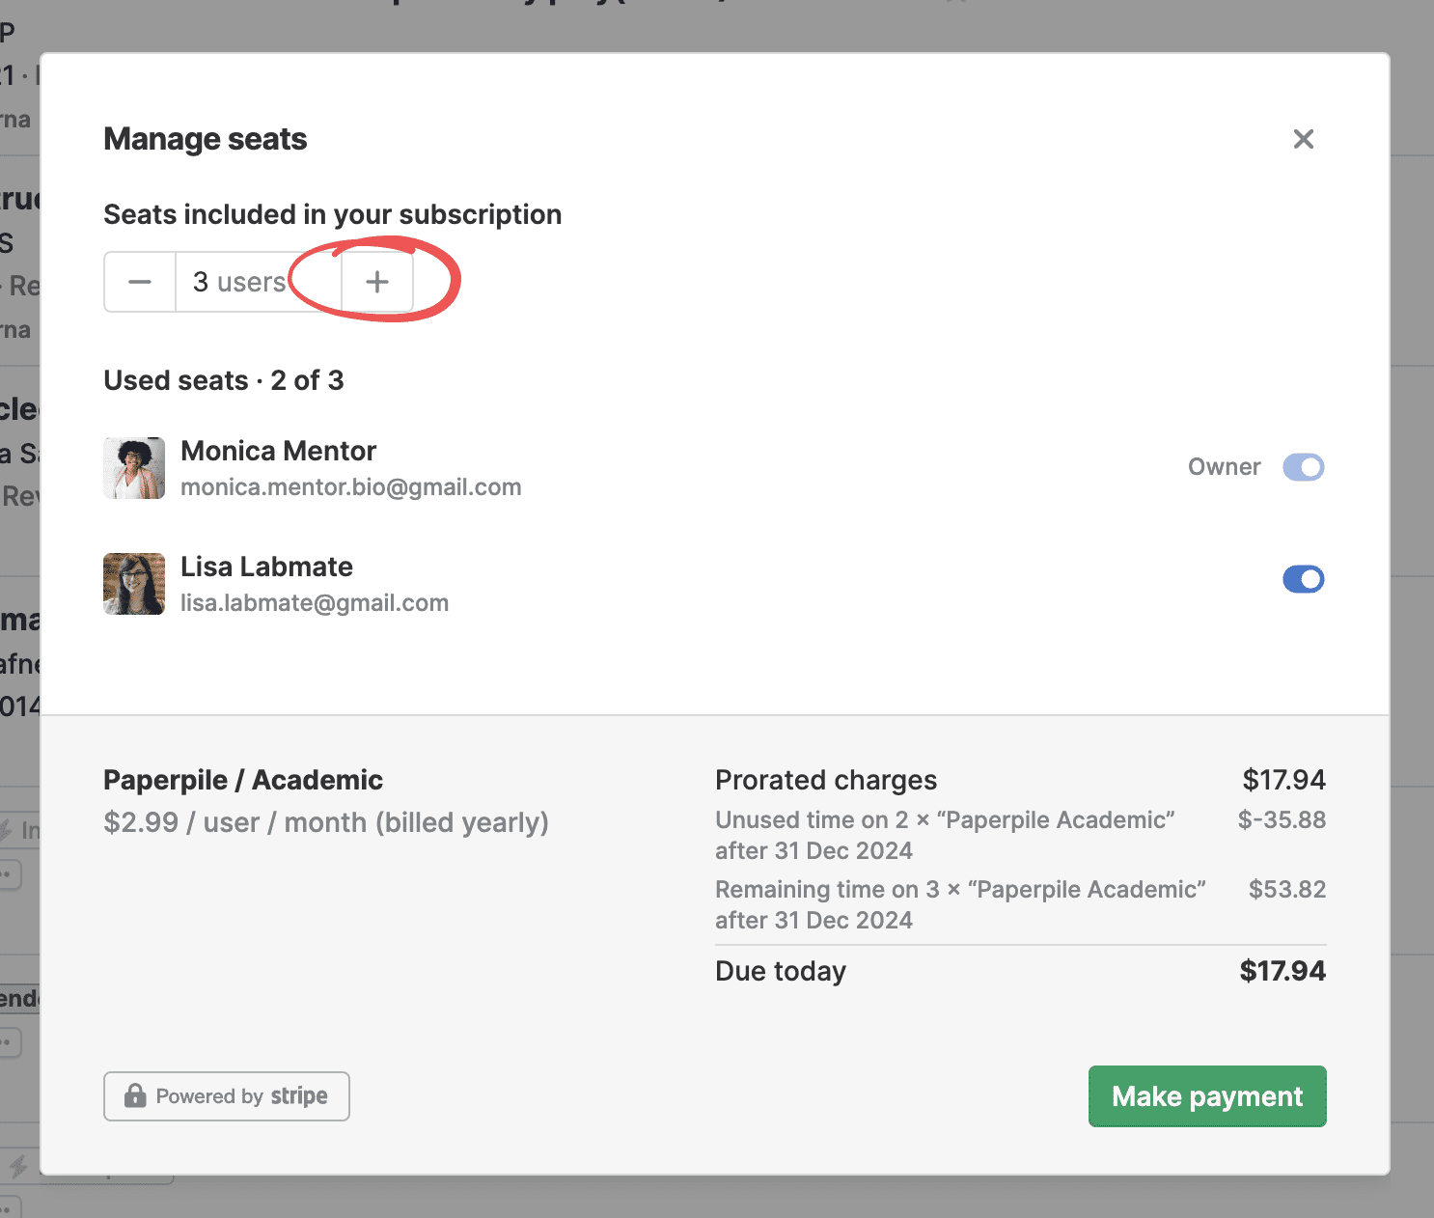
Task: Select Monica Mentor's name
Action: point(278,451)
